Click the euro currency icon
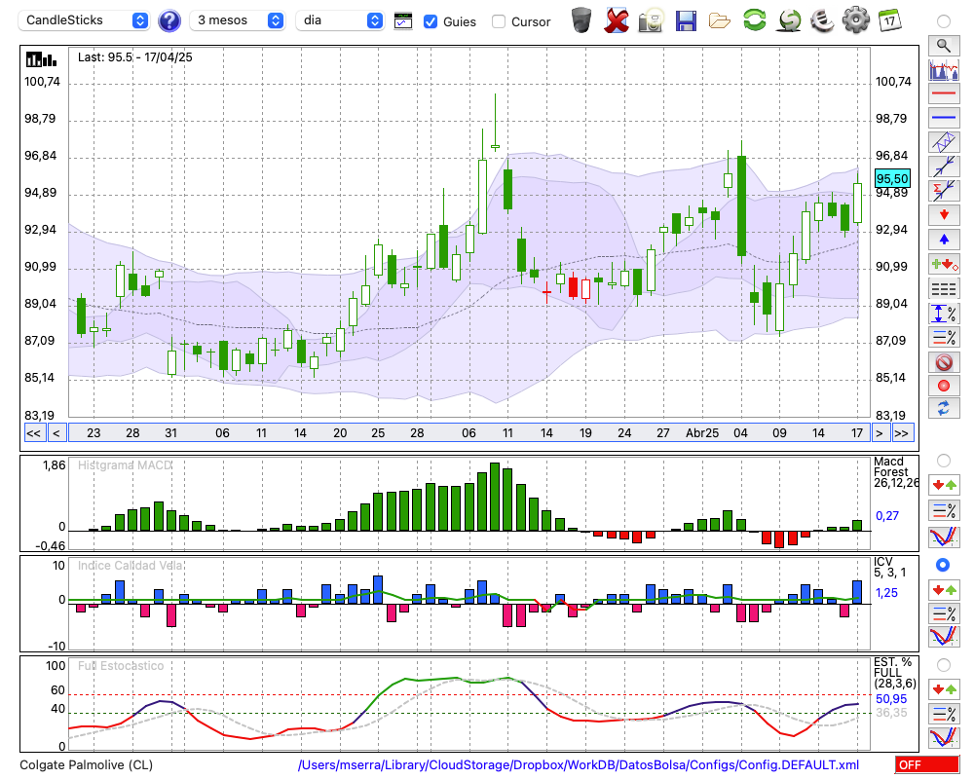Screen dimensions: 974x779 [x=822, y=20]
